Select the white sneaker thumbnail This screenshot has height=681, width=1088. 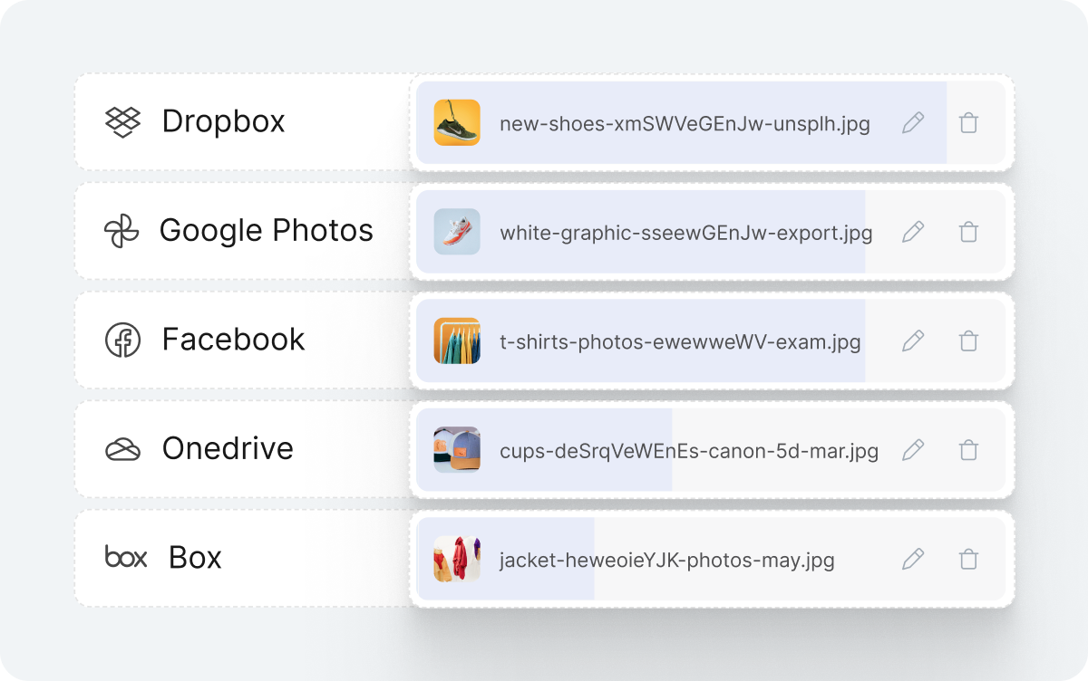click(457, 232)
